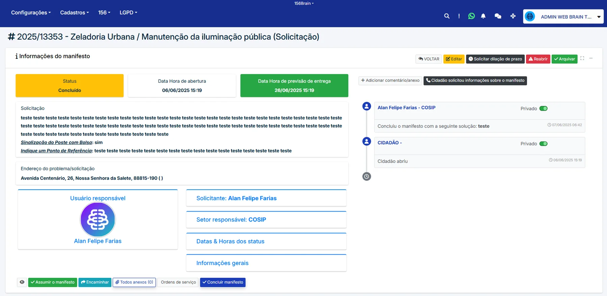Open the ADMIN WEB BRAIN user dropdown

pyautogui.click(x=563, y=16)
